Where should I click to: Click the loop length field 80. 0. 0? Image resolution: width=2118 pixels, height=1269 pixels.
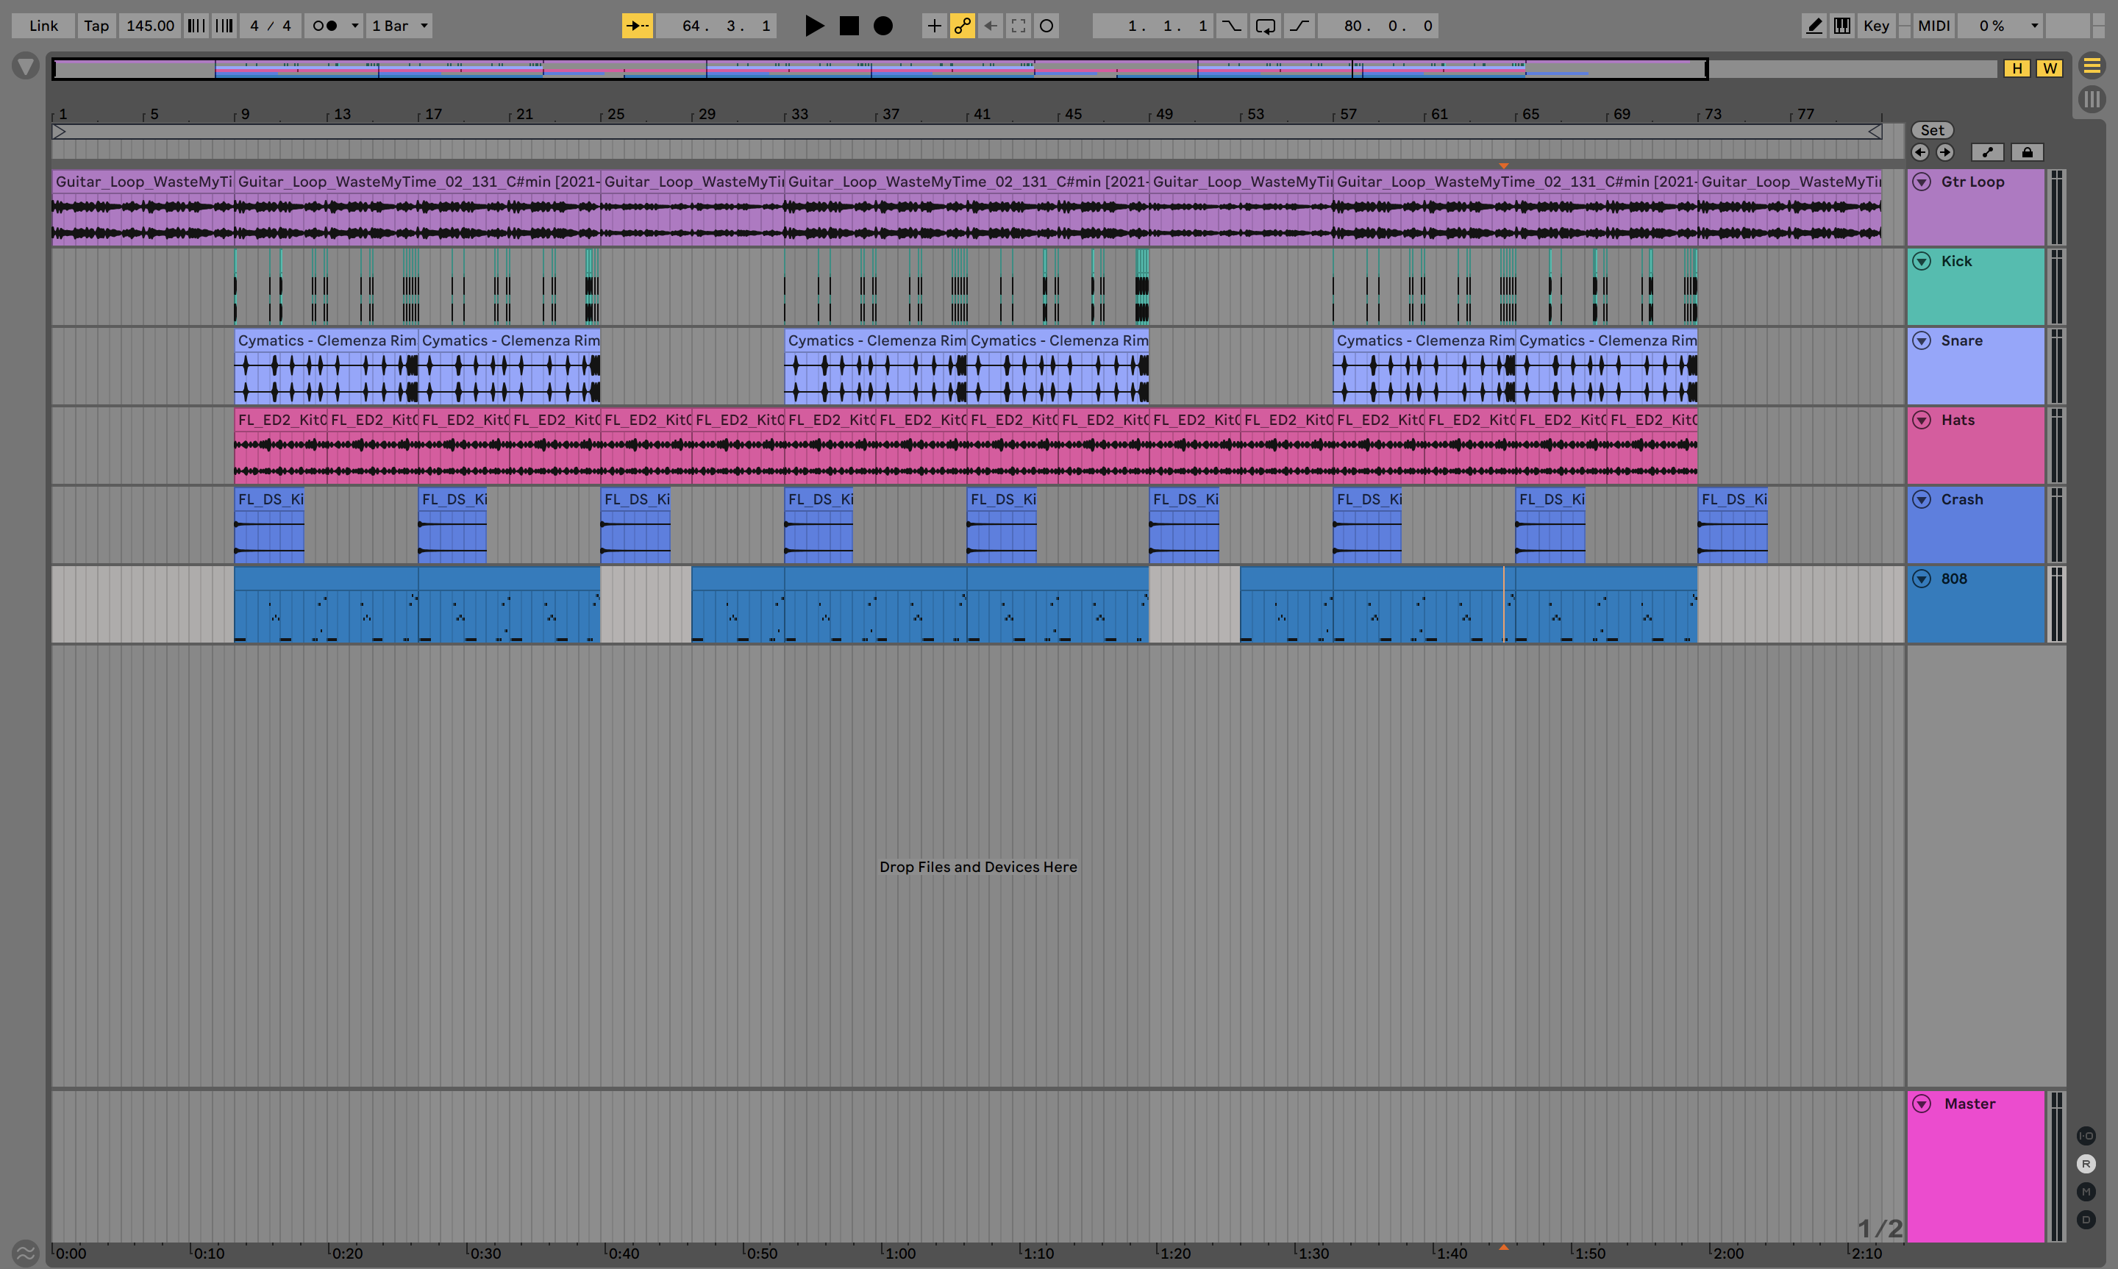[x=1378, y=26]
